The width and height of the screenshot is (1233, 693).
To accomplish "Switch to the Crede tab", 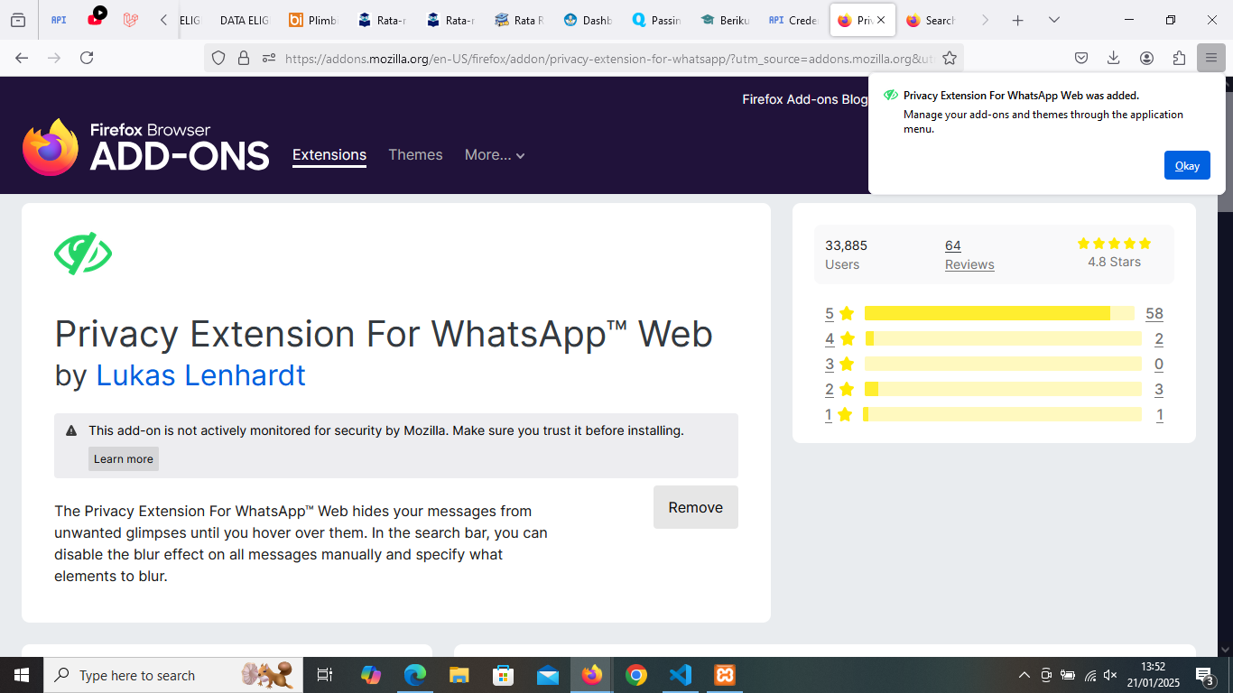I will click(793, 20).
